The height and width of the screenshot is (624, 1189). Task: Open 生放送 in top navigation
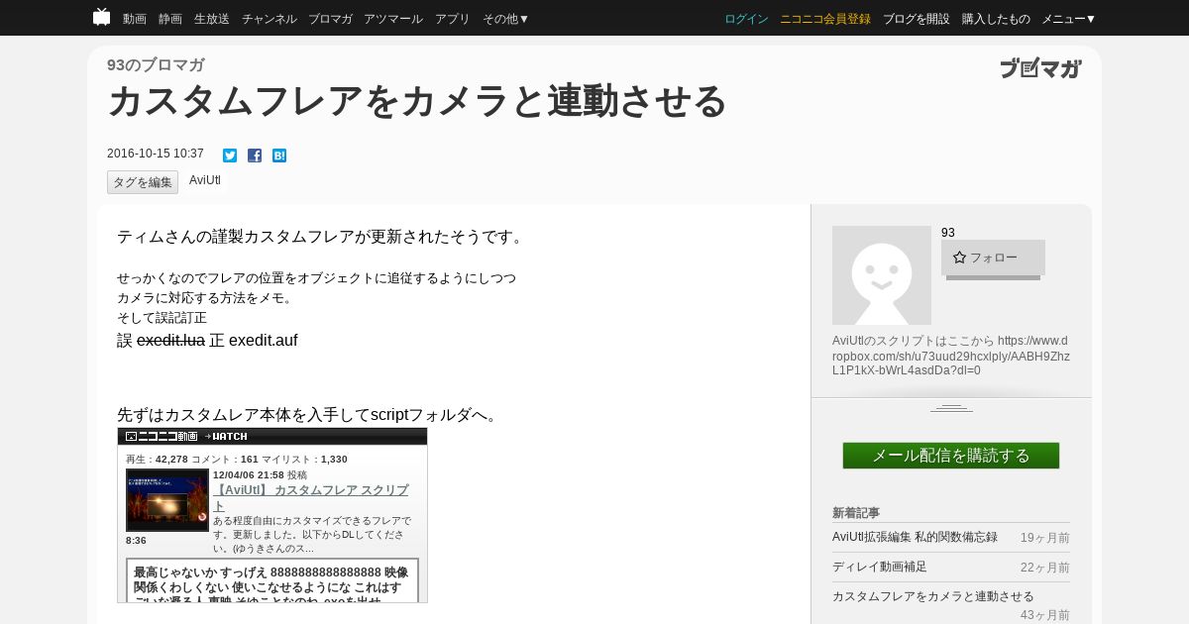click(x=212, y=19)
